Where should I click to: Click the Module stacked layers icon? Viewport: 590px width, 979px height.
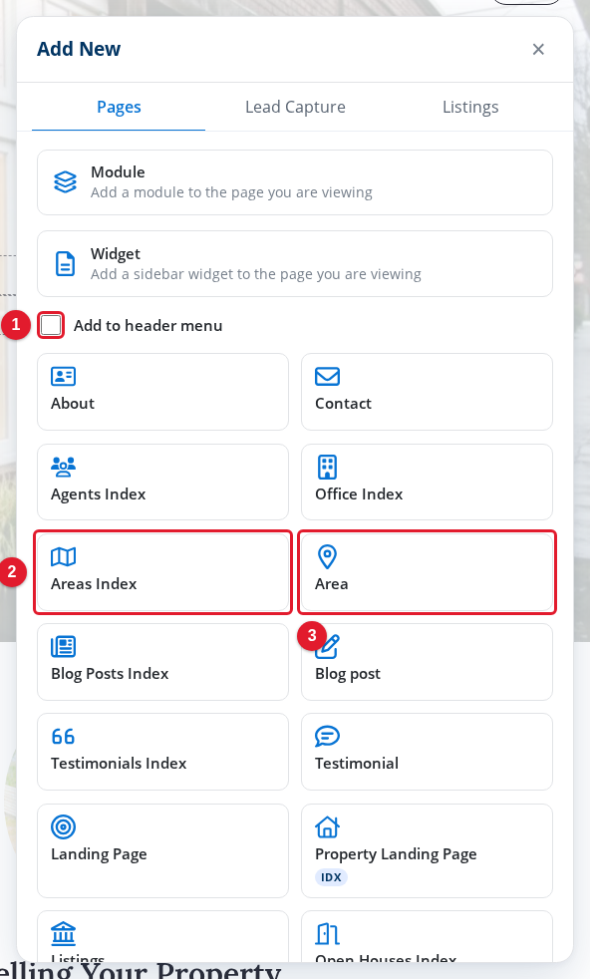[x=65, y=182]
